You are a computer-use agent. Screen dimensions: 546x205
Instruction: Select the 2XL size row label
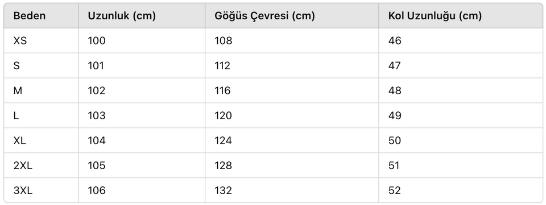(x=23, y=166)
